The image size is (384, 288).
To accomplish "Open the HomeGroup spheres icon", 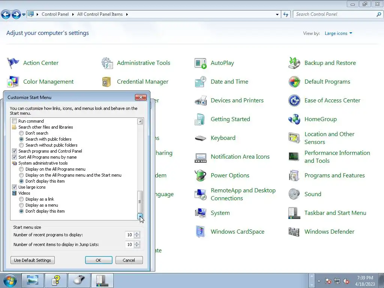I will coord(294,119).
